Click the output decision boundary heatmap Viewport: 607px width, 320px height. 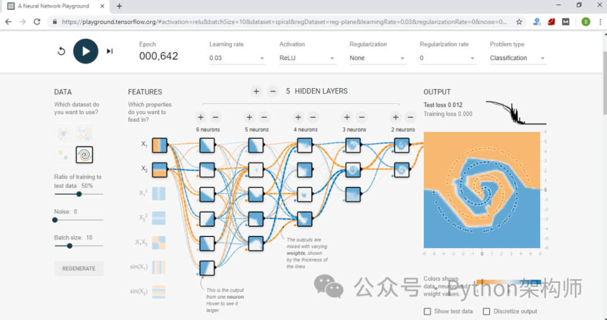pyautogui.click(x=482, y=190)
